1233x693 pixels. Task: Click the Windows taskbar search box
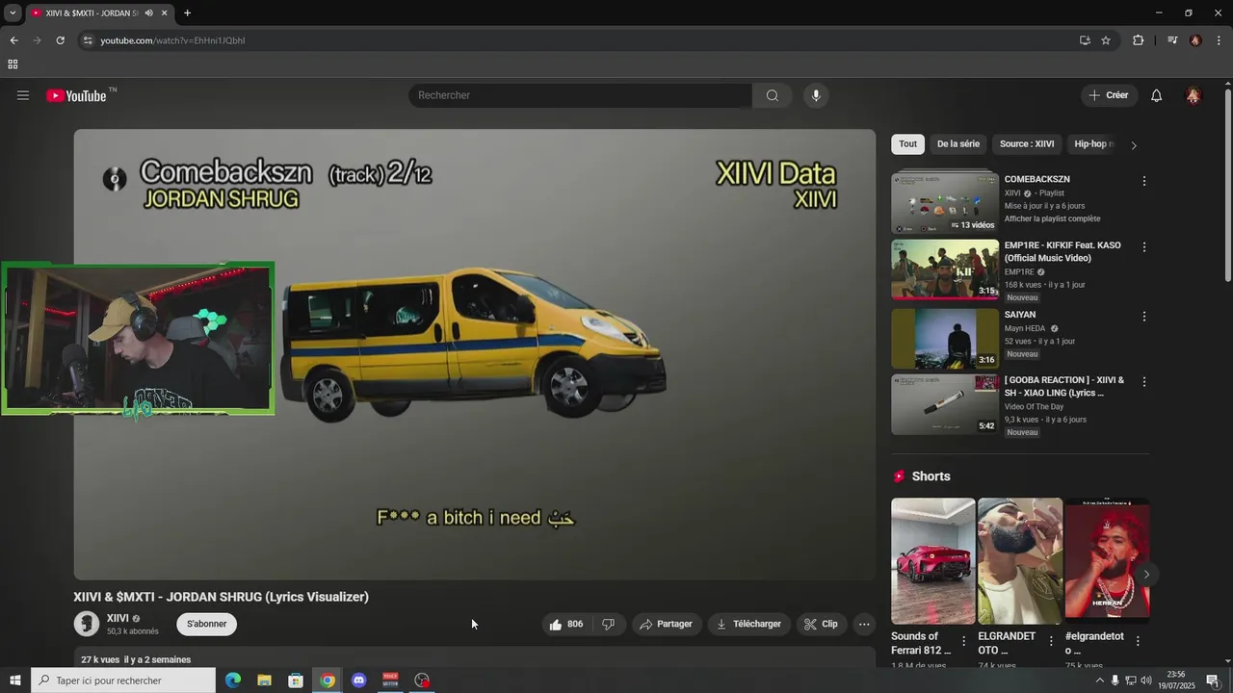[123, 680]
